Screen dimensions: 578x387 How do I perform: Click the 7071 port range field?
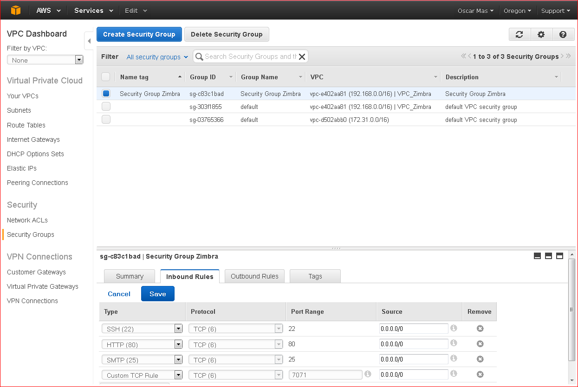tap(325, 374)
